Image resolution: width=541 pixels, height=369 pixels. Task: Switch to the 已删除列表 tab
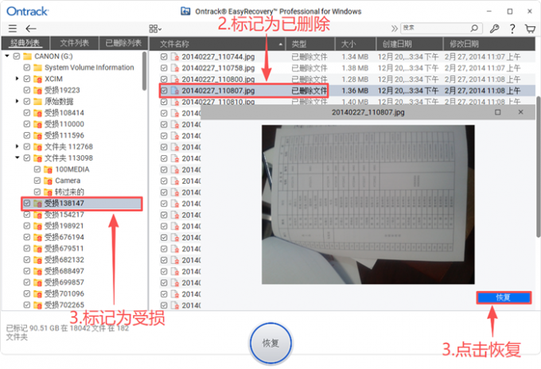point(123,43)
